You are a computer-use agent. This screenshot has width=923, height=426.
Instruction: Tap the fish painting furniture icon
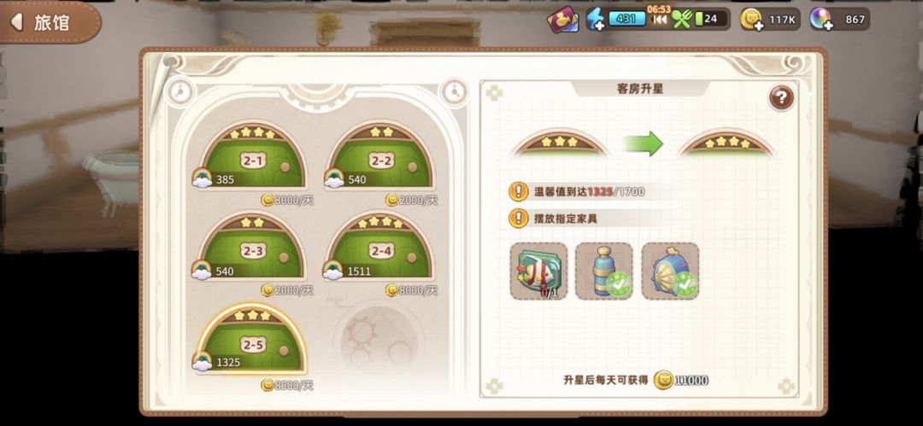click(538, 271)
